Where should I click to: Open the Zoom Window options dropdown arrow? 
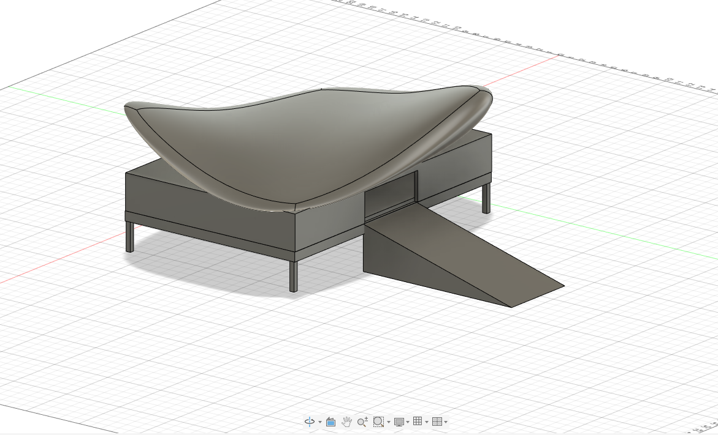click(388, 422)
